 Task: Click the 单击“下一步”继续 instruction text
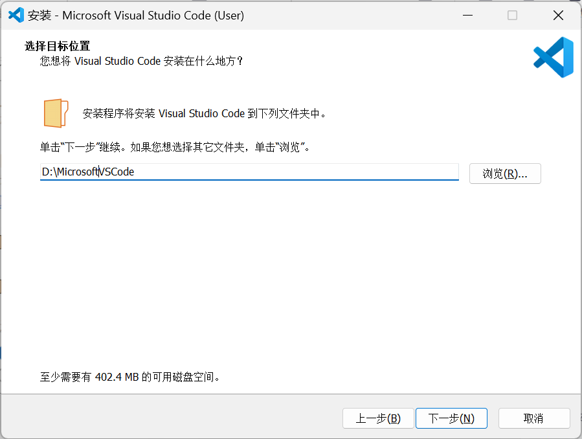tap(175, 148)
